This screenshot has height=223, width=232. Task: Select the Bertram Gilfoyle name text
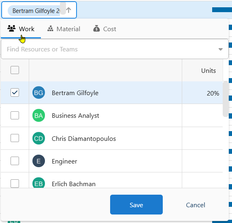point(75,93)
